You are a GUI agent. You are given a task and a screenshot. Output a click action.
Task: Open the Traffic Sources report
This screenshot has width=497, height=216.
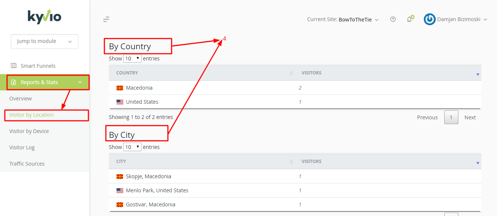coord(27,164)
